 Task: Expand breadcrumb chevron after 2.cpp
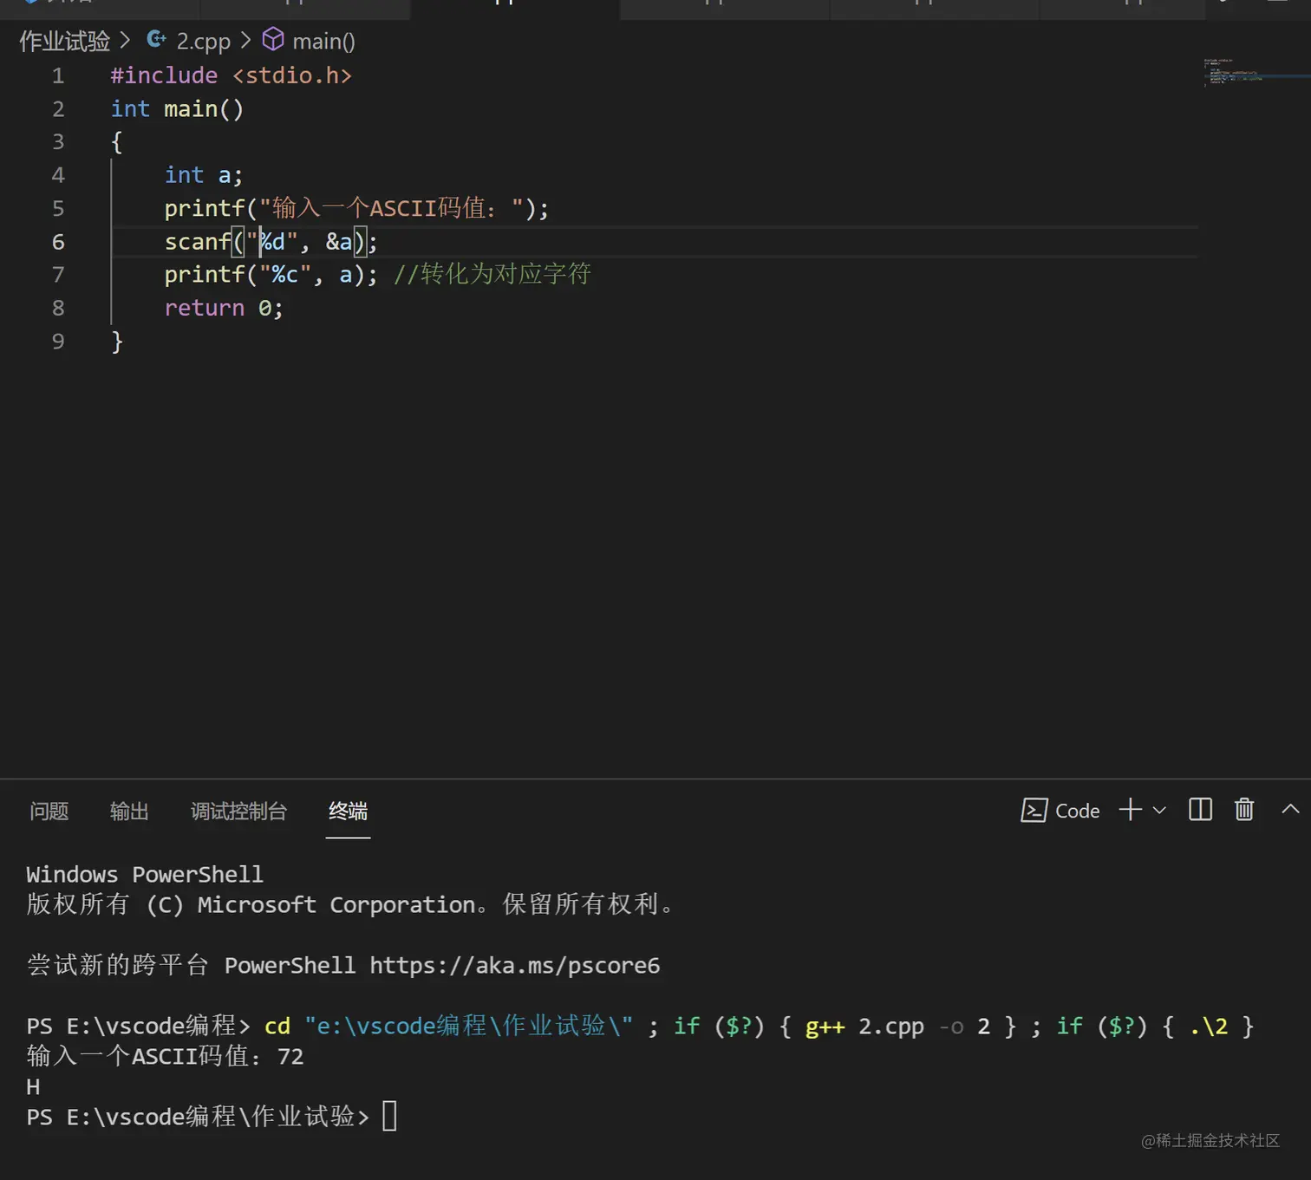click(x=245, y=40)
